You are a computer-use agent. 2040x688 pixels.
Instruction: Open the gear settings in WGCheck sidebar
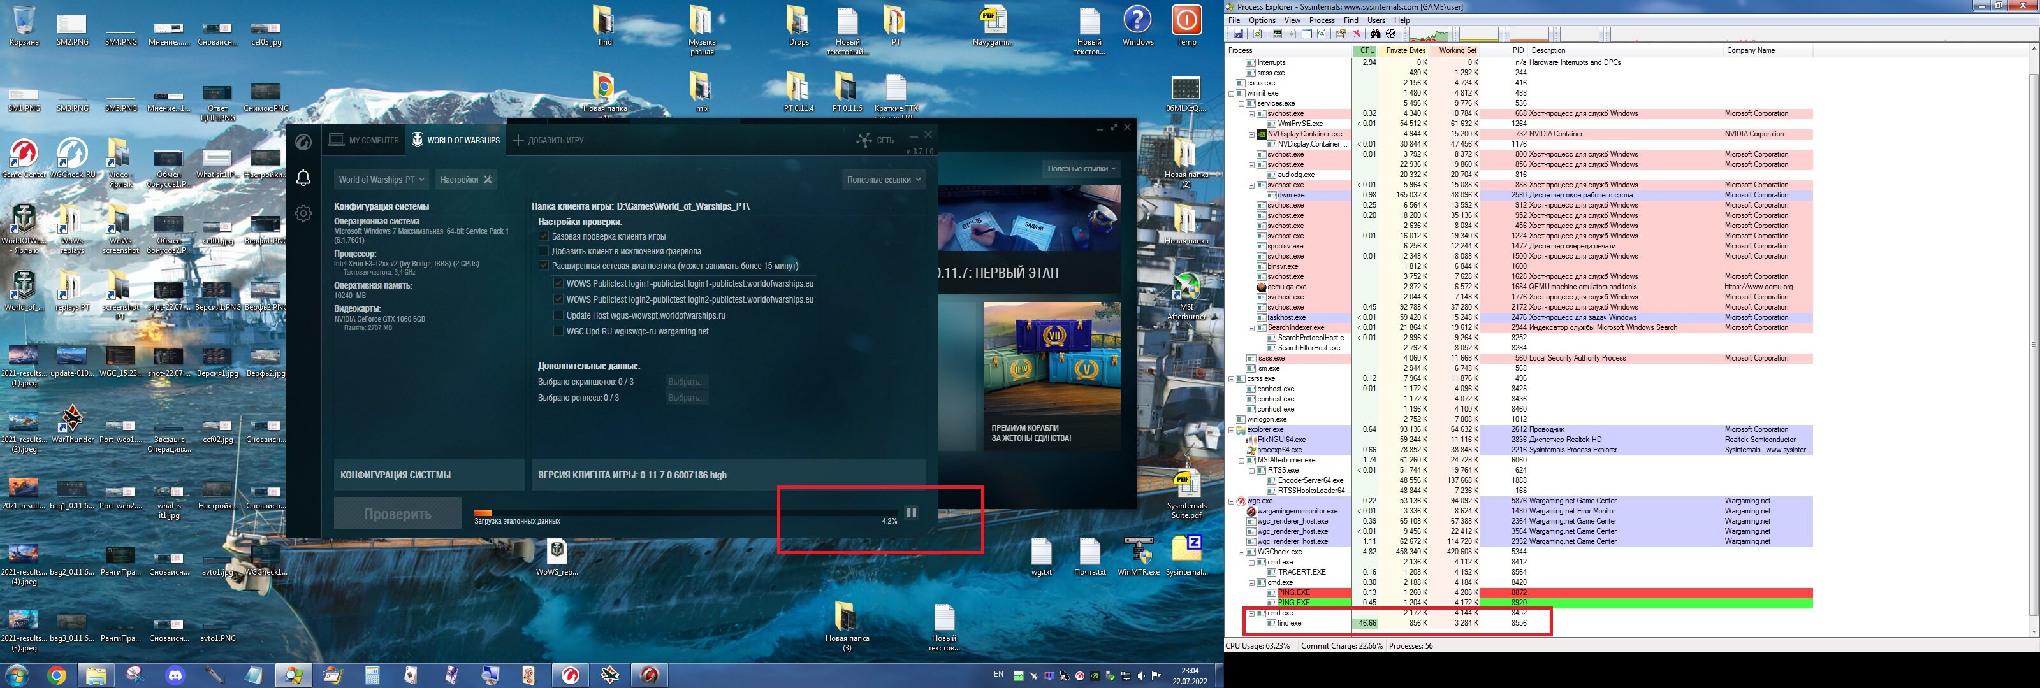[x=303, y=214]
